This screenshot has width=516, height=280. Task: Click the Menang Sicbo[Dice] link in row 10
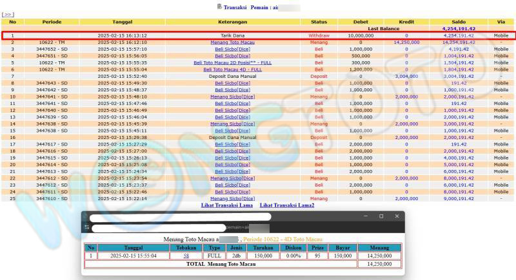click(232, 97)
